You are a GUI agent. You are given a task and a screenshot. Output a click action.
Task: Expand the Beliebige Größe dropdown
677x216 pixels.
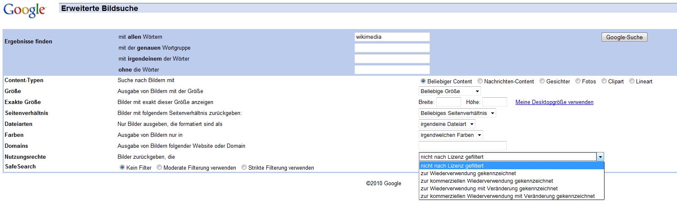(449, 91)
